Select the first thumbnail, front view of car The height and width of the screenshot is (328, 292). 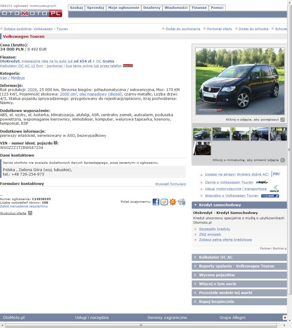click(202, 134)
